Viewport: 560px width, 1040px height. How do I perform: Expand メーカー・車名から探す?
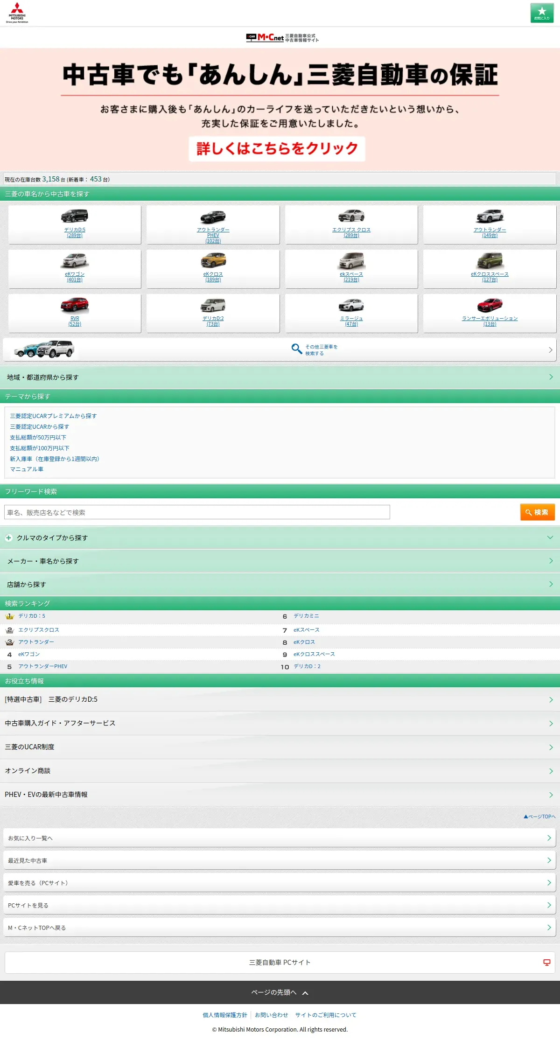[x=280, y=561]
